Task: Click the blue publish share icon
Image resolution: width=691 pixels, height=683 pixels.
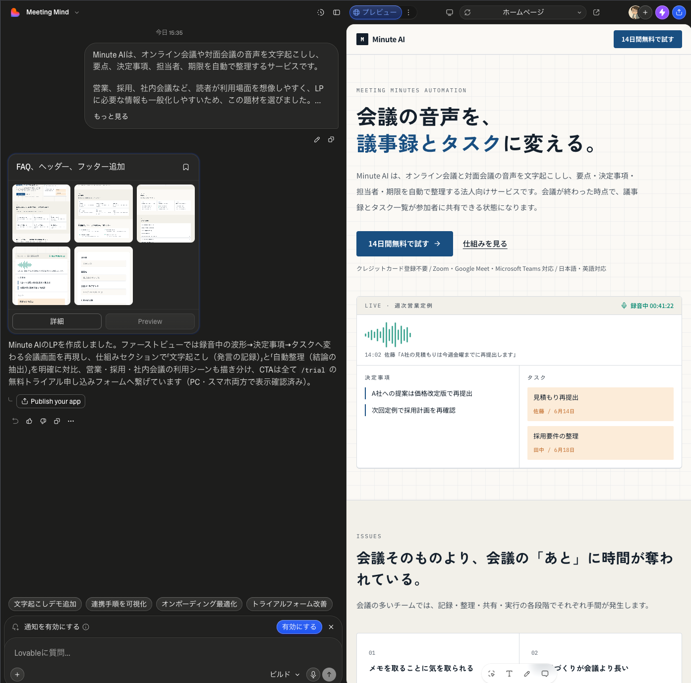Action: 679,12
